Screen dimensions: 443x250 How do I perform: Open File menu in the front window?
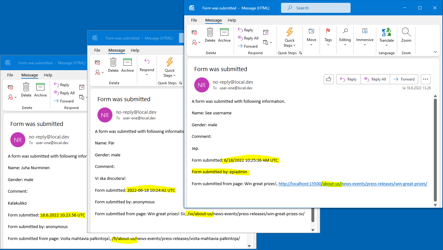(x=194, y=20)
